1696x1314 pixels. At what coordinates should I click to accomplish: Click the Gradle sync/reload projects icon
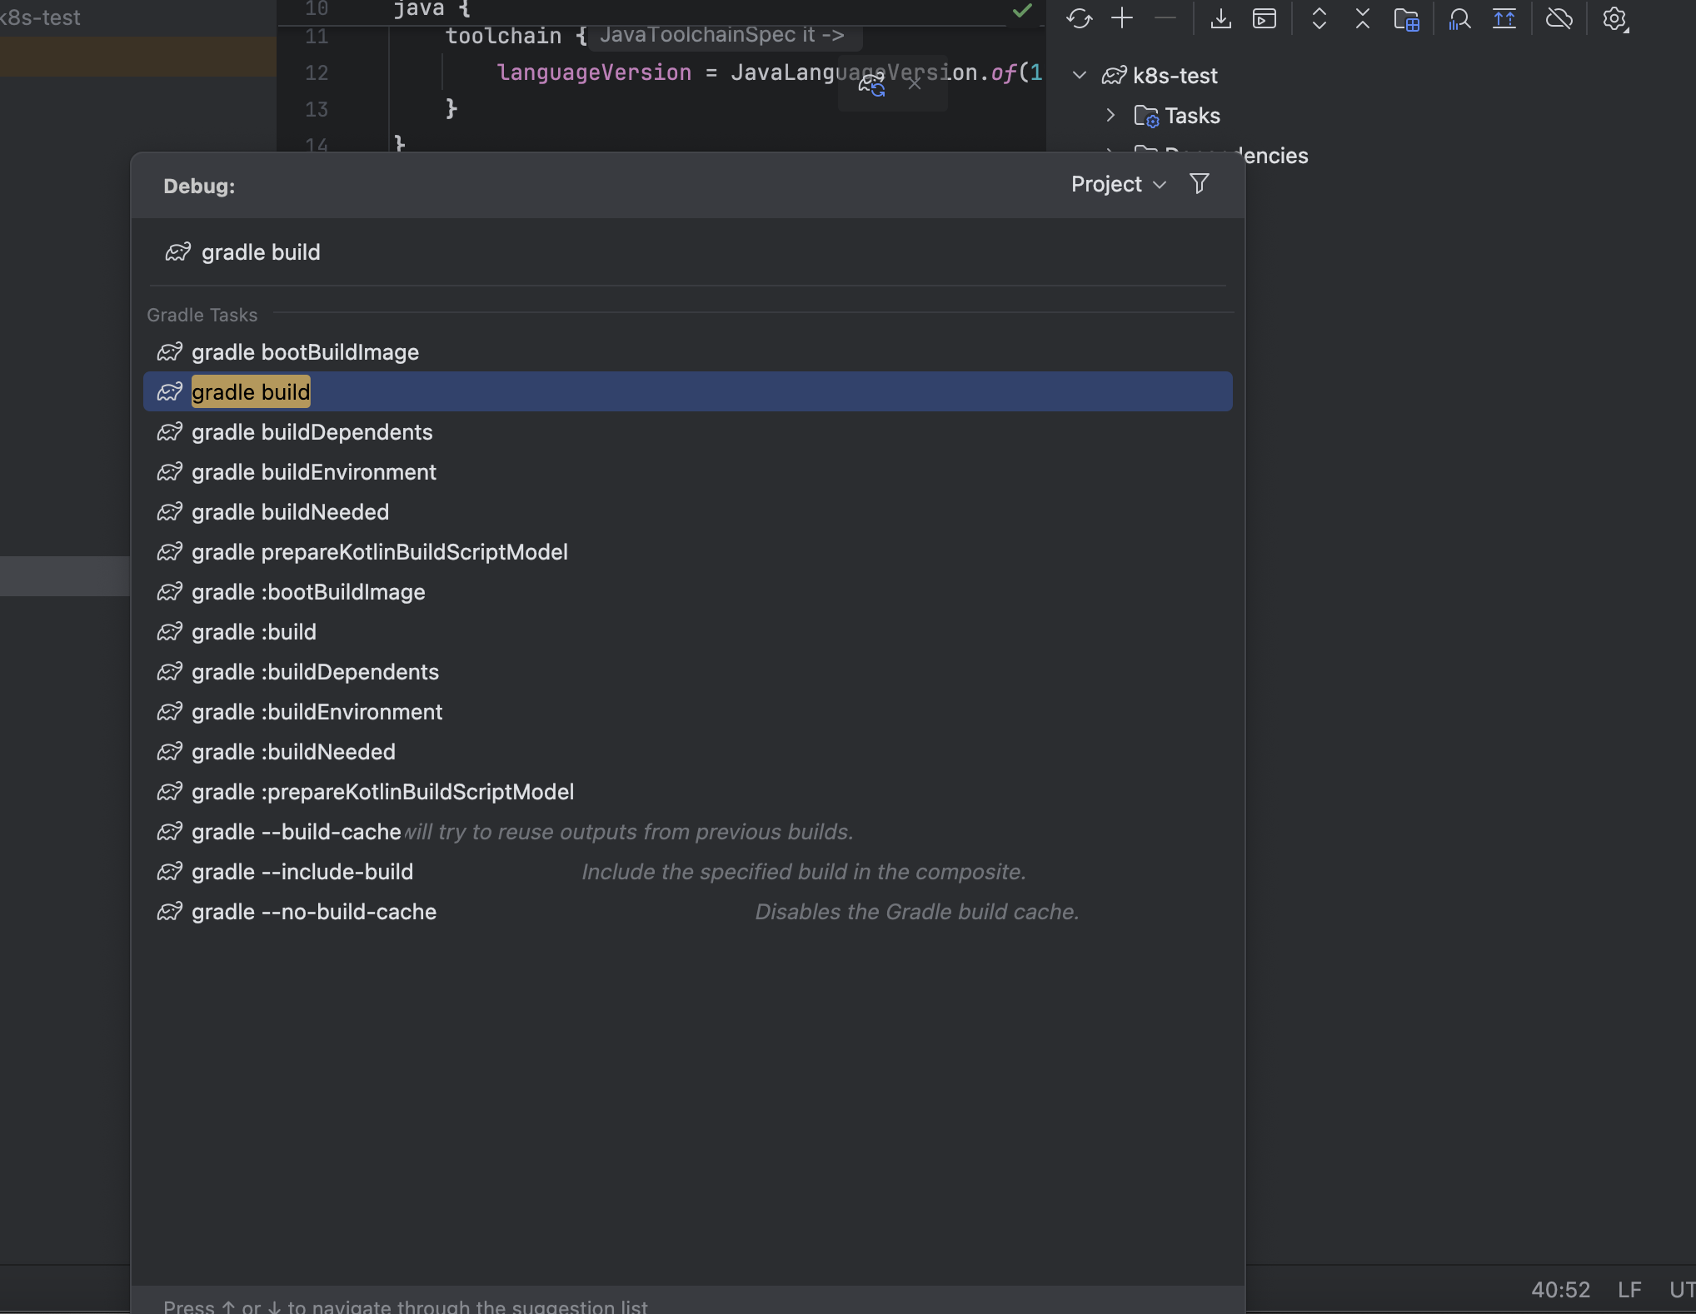1079,18
